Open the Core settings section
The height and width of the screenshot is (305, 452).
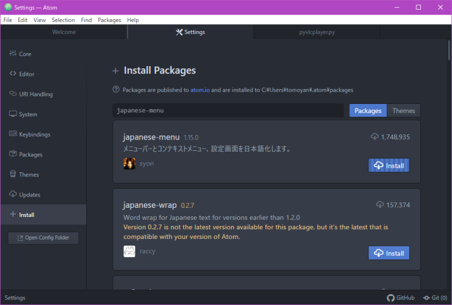pyautogui.click(x=25, y=54)
